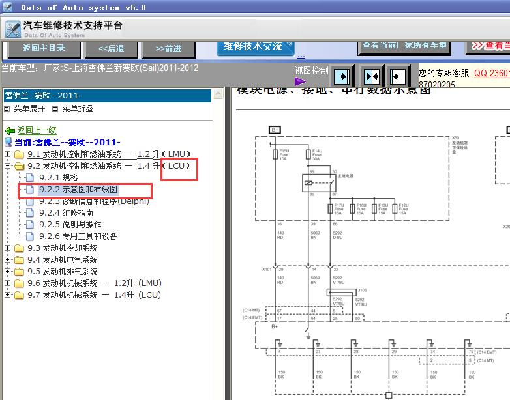Click the 9.6 folder icon
Image resolution: width=510 pixels, height=400 pixels.
[19, 283]
